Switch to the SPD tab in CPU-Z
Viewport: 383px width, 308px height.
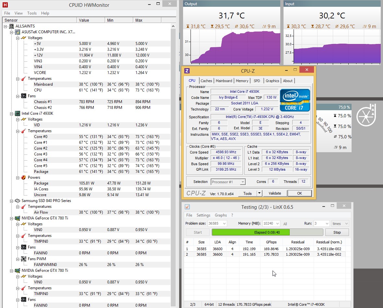tap(257, 81)
